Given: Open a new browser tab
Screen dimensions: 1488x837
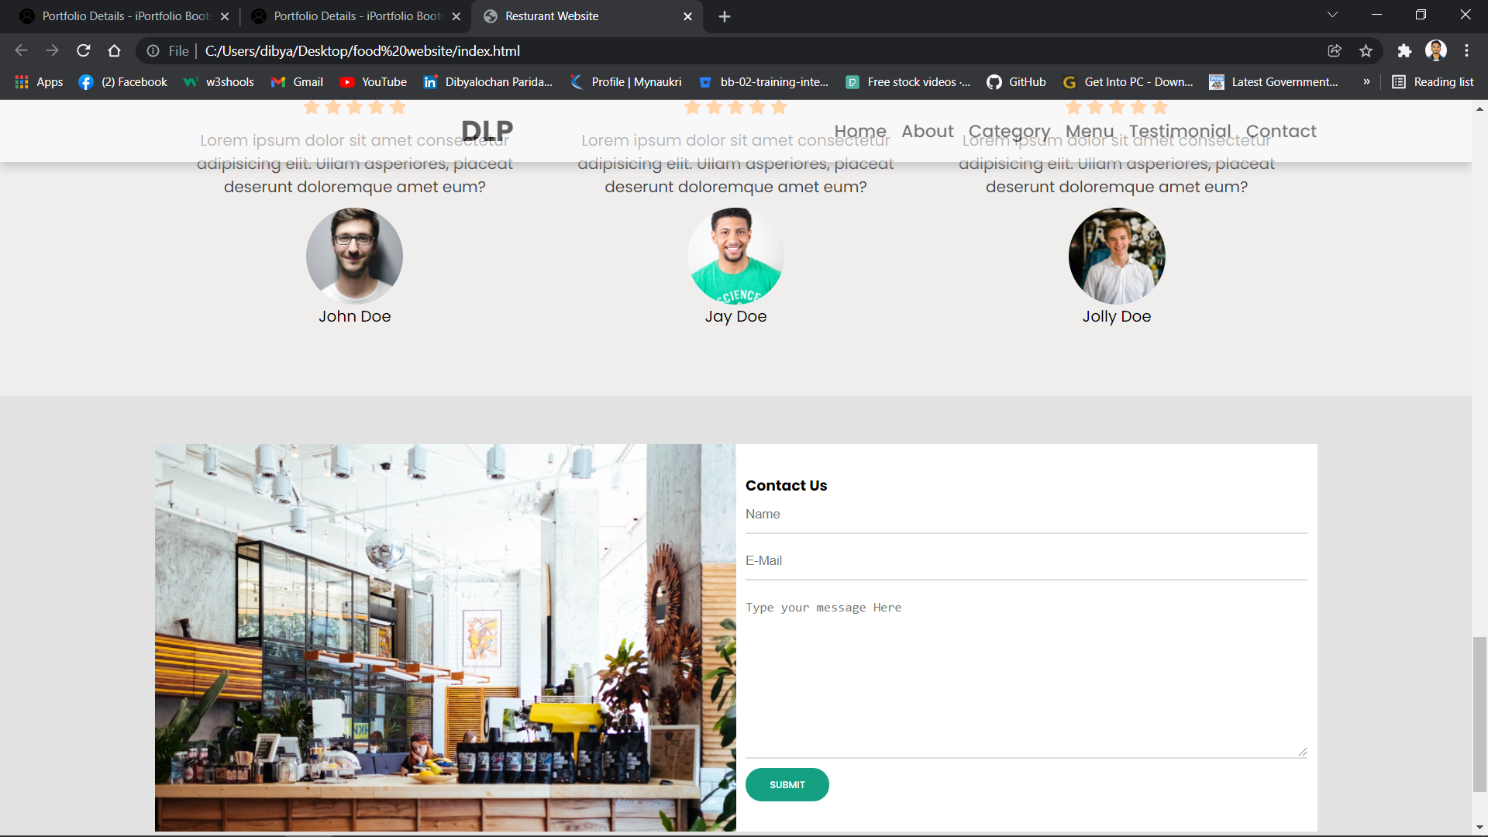Looking at the screenshot, I should coord(725,16).
